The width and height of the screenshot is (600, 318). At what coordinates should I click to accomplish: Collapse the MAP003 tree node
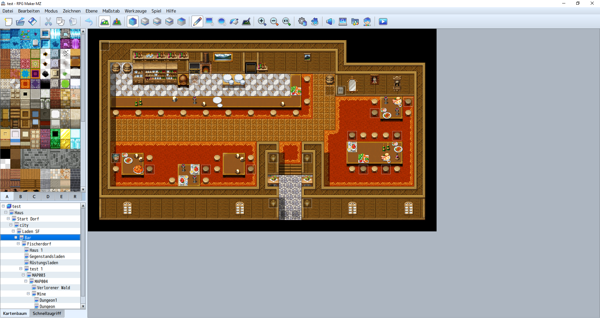23,275
